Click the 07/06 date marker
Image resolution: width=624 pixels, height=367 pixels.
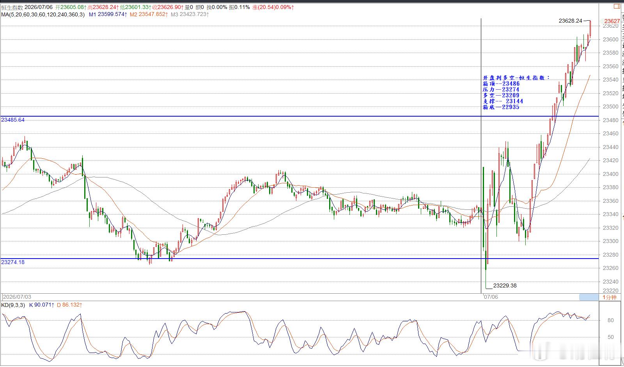coord(491,297)
